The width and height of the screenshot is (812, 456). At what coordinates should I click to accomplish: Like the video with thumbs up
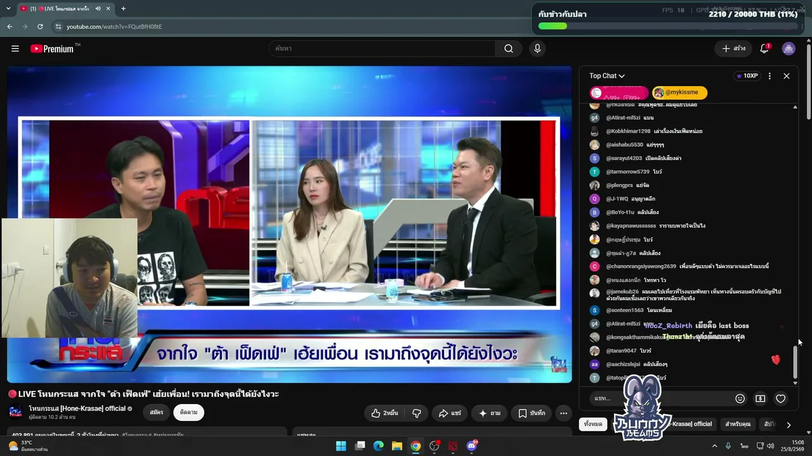(x=385, y=413)
